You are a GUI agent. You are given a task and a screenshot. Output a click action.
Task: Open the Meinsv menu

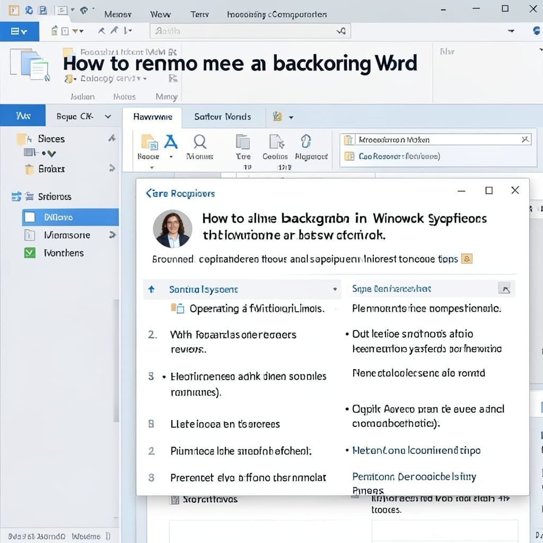click(x=118, y=14)
